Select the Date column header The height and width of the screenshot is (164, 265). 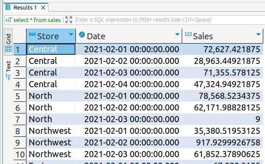[129, 36]
